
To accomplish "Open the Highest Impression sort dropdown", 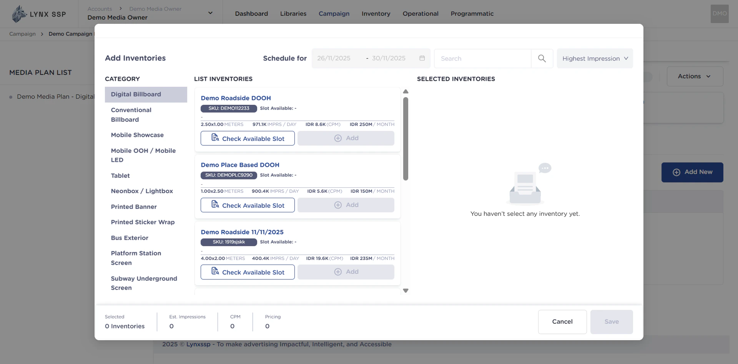I will [x=595, y=58].
